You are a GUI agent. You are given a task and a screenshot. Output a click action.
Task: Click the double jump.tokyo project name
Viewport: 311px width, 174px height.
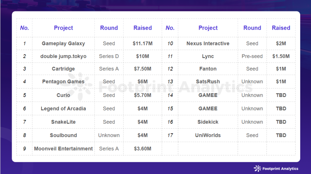pyautogui.click(x=63, y=56)
